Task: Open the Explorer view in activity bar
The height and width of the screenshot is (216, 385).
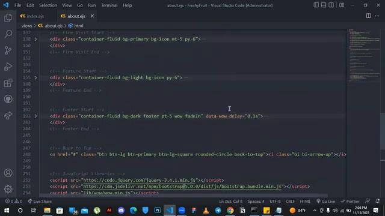Action: (8, 17)
